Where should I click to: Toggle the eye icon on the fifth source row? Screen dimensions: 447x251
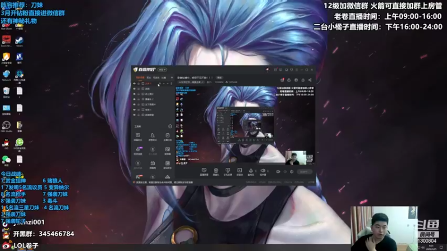point(135,104)
